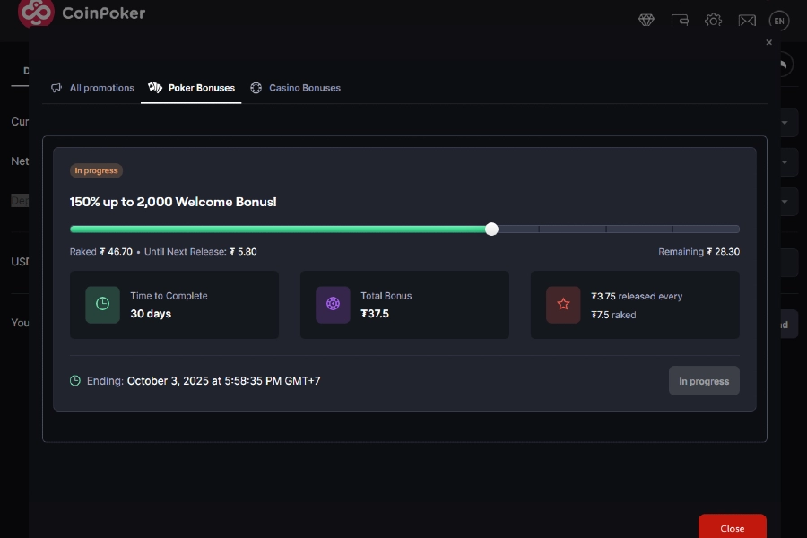Image resolution: width=807 pixels, height=538 pixels.
Task: Open the Currency dropdown
Action: pos(785,122)
